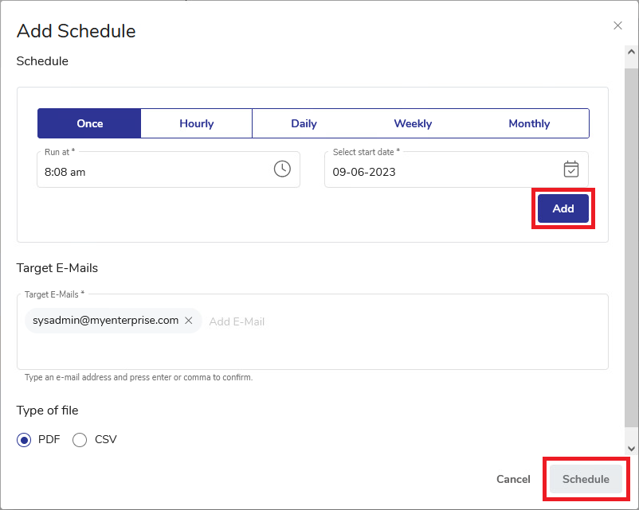Switch to the Hourly schedule tab
The image size is (639, 510).
click(196, 123)
